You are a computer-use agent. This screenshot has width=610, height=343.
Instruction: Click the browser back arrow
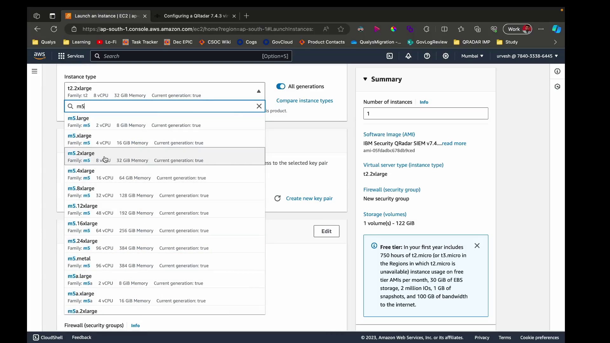pyautogui.click(x=37, y=29)
